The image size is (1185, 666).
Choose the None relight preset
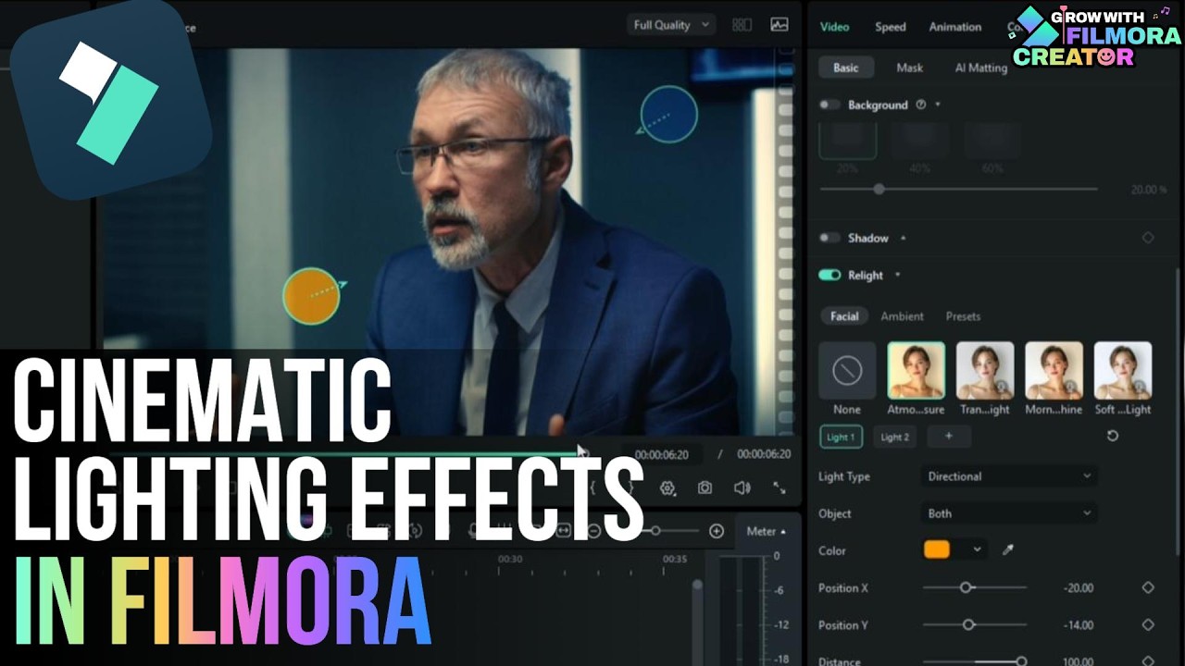pyautogui.click(x=847, y=371)
